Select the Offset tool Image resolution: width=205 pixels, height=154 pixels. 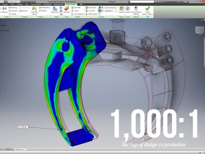(43, 11)
